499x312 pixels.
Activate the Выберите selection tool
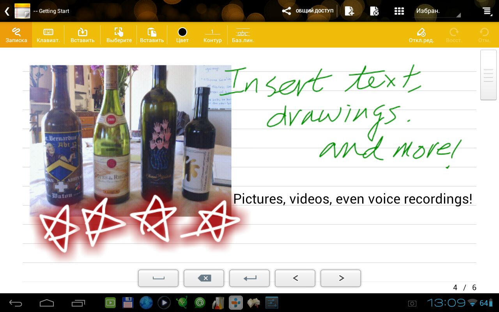[x=119, y=35]
